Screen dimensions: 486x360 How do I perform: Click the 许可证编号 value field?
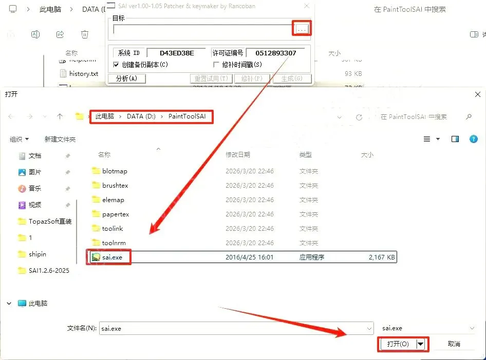275,53
